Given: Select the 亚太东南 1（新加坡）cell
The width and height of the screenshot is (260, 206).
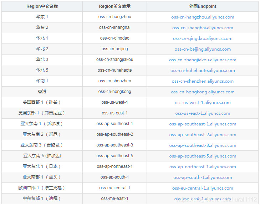Looking at the screenshot, I should tap(42, 124).
